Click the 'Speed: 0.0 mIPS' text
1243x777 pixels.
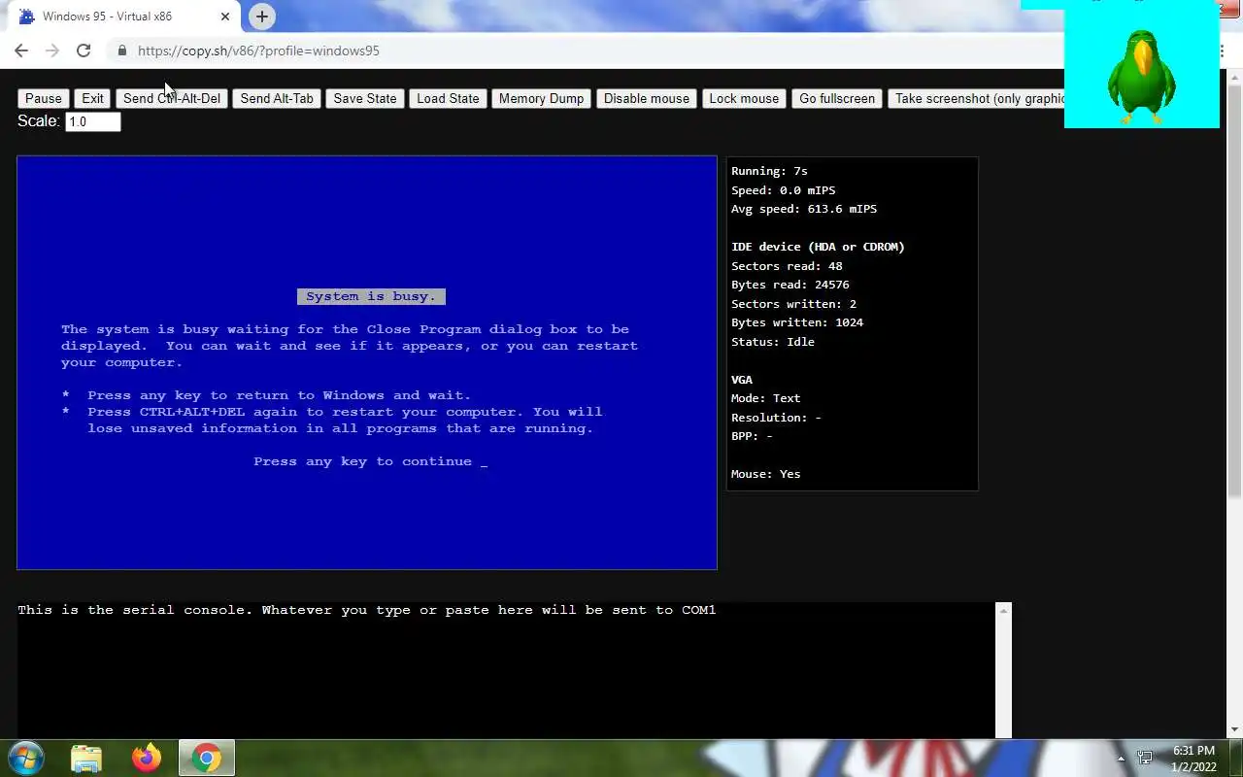point(783,190)
